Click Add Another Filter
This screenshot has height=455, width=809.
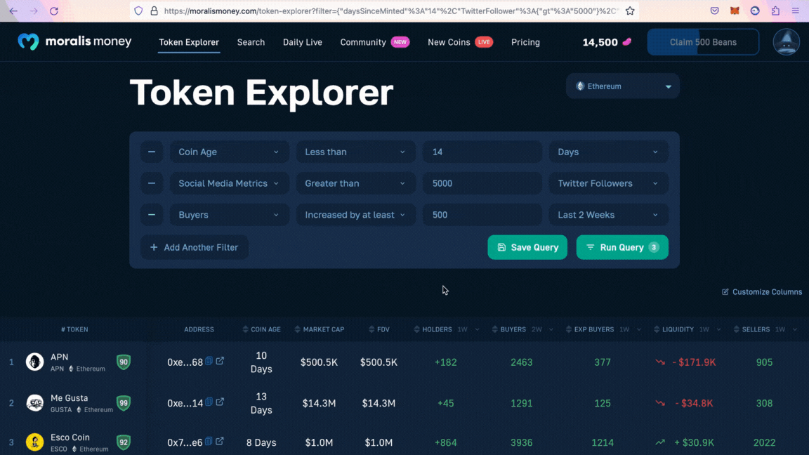(x=195, y=247)
